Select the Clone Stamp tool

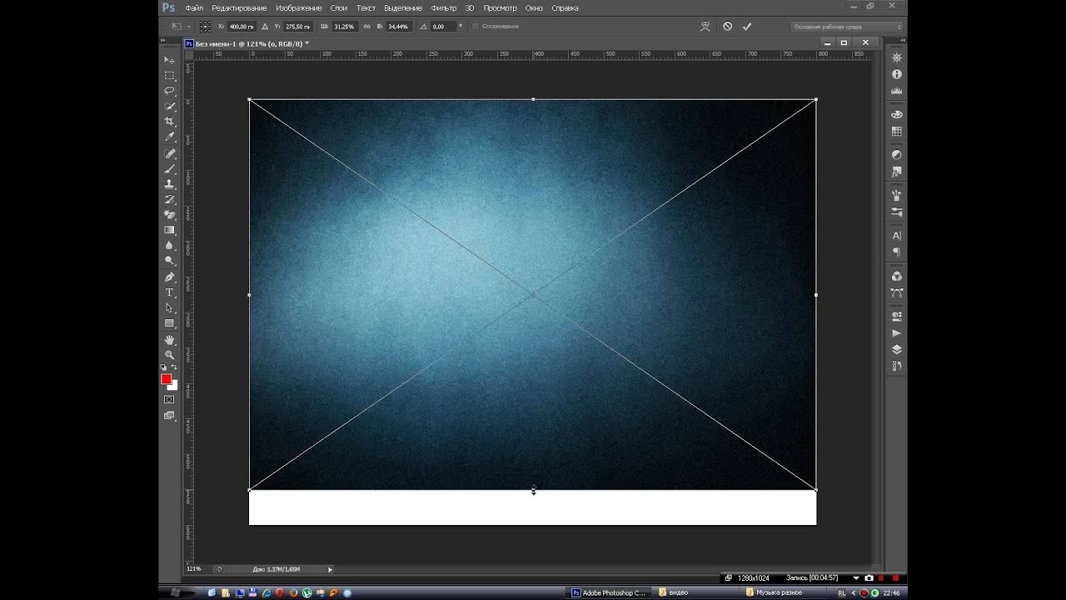170,184
